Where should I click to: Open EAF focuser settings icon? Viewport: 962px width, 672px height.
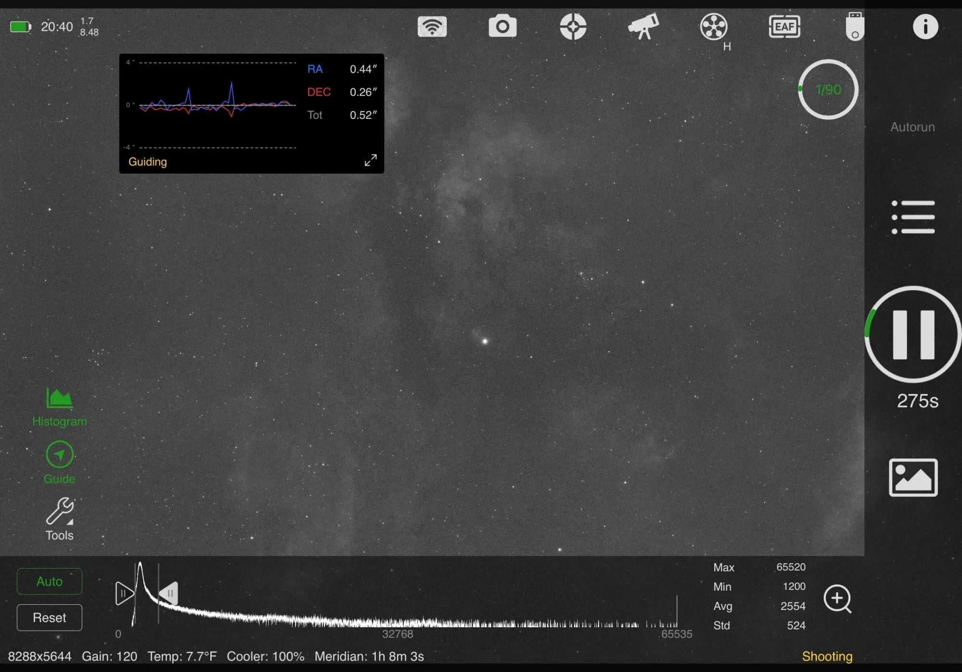coord(784,26)
